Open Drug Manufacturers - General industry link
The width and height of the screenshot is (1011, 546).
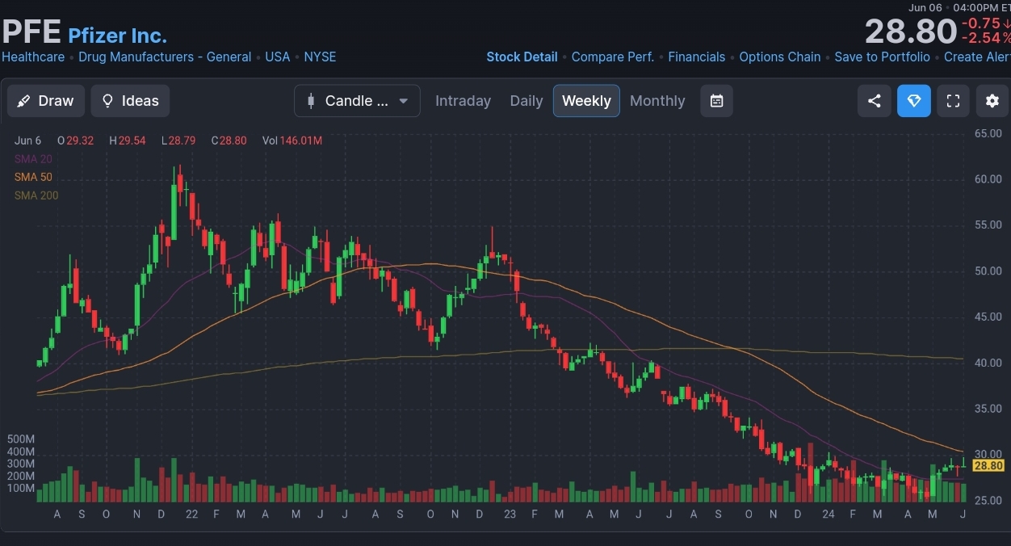[x=165, y=57]
